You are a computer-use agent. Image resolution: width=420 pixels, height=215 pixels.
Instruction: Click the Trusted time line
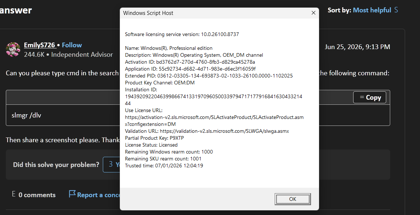coord(164,166)
